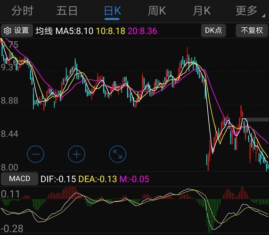Zoom out the chart with minus icon
The image size is (269, 235).
tap(35, 154)
